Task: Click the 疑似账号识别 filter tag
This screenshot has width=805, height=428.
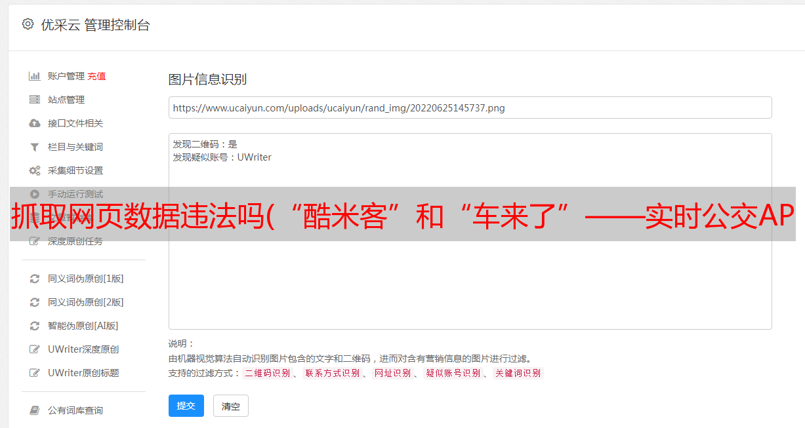Action: 453,373
